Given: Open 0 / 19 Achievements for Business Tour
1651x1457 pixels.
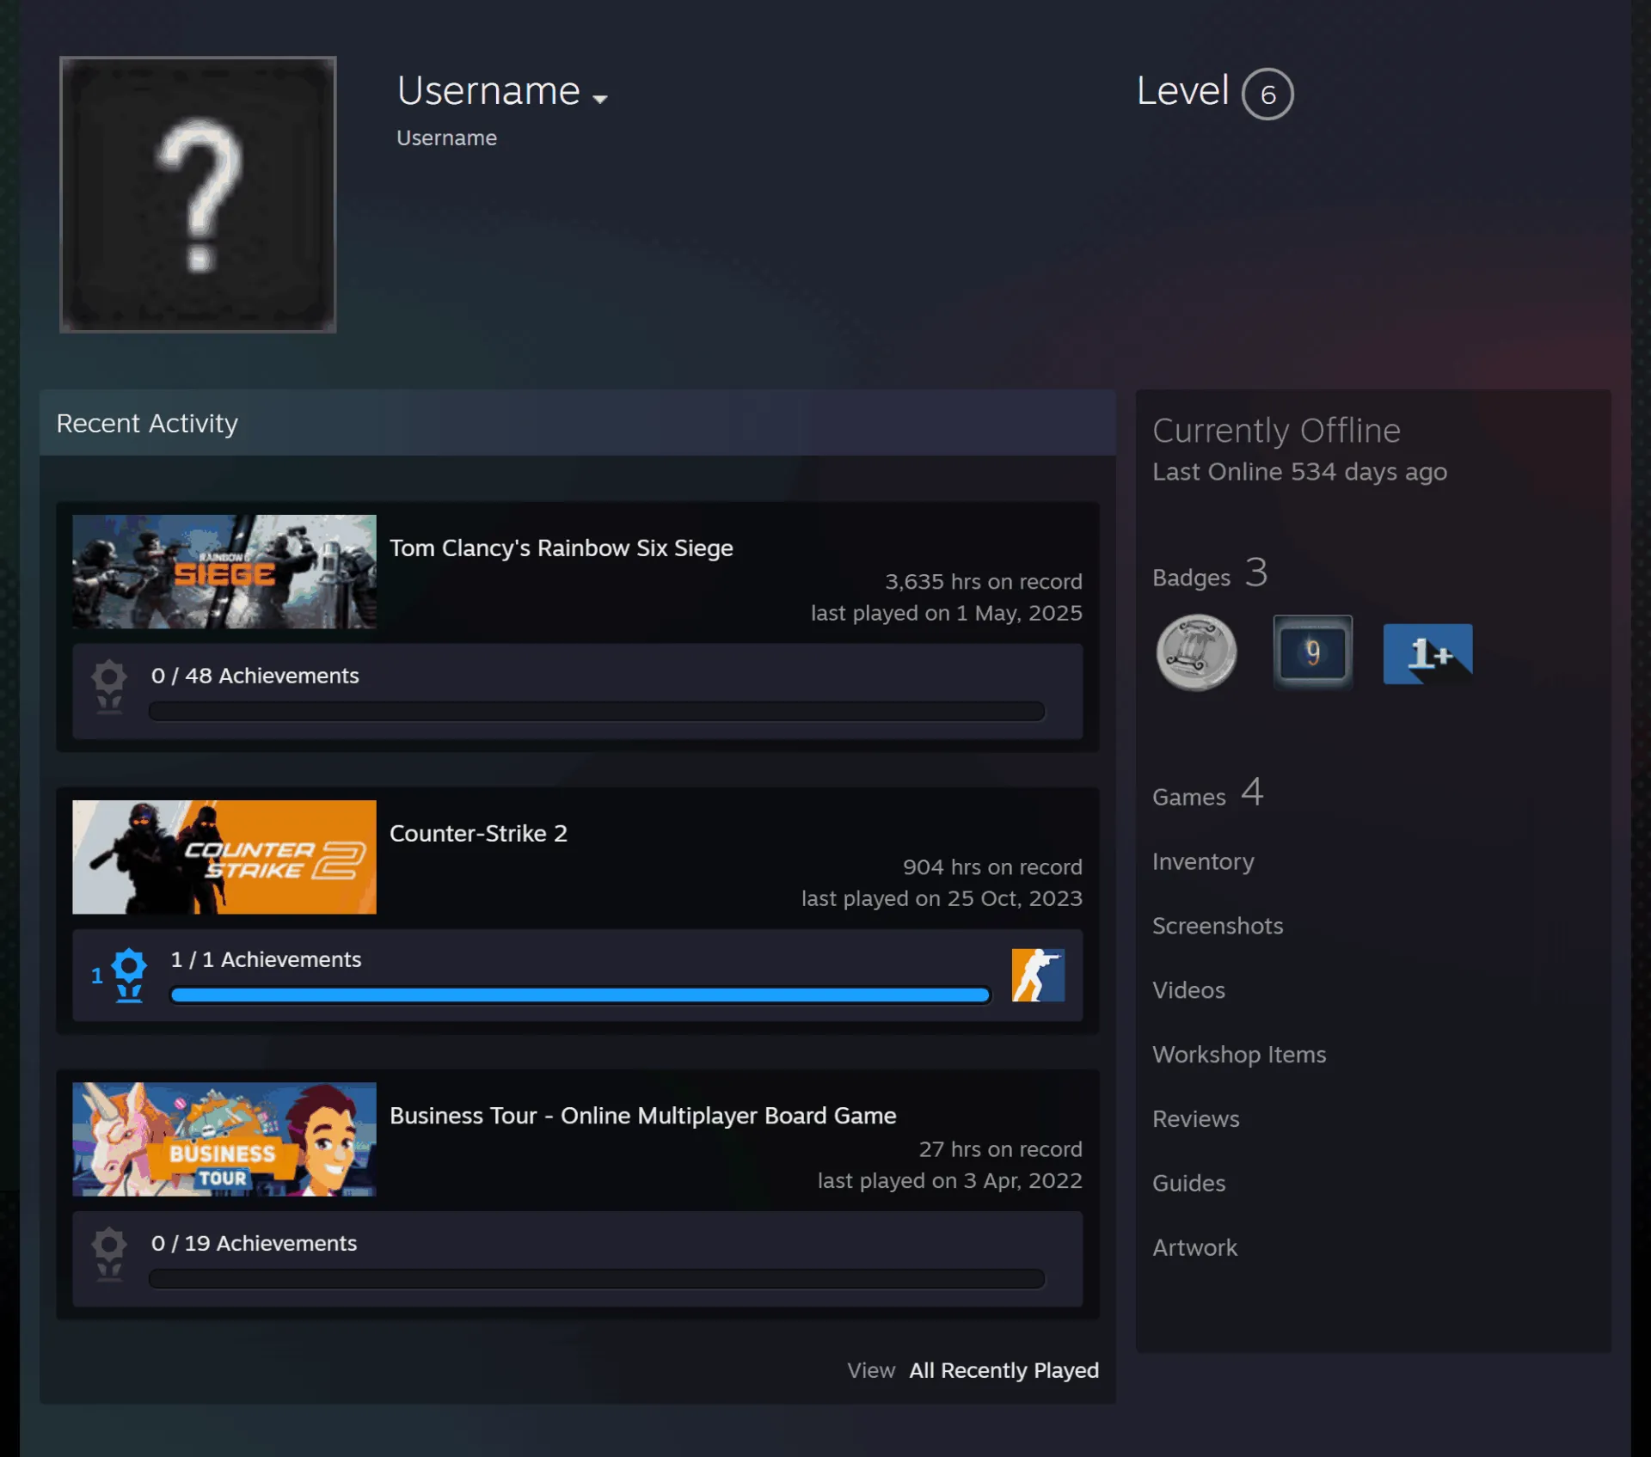Looking at the screenshot, I should (x=254, y=1243).
